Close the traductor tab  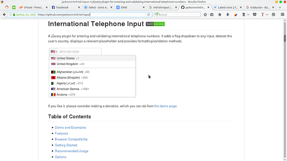[273, 7]
